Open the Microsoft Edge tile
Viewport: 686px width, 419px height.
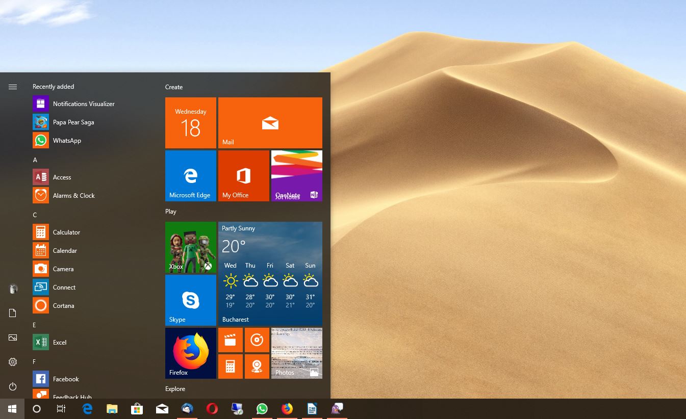(x=191, y=176)
